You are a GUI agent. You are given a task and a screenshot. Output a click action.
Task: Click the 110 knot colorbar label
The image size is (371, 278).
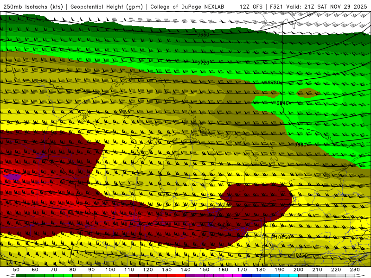pyautogui.click(x=129, y=270)
